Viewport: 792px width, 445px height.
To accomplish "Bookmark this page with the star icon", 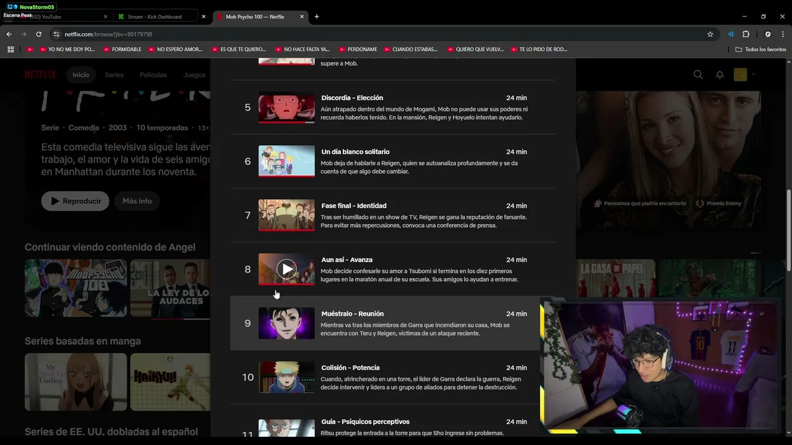I will [710, 34].
